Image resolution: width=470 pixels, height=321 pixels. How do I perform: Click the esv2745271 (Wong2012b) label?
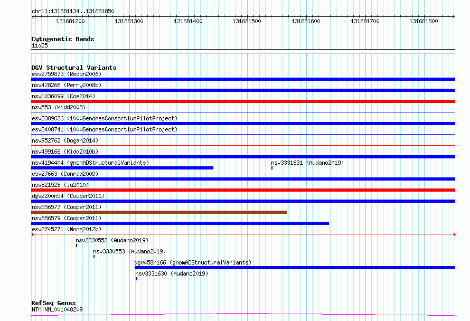(67, 229)
